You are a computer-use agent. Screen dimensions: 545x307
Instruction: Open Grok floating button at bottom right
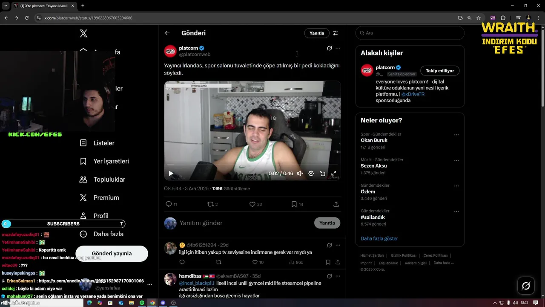pos(526,286)
